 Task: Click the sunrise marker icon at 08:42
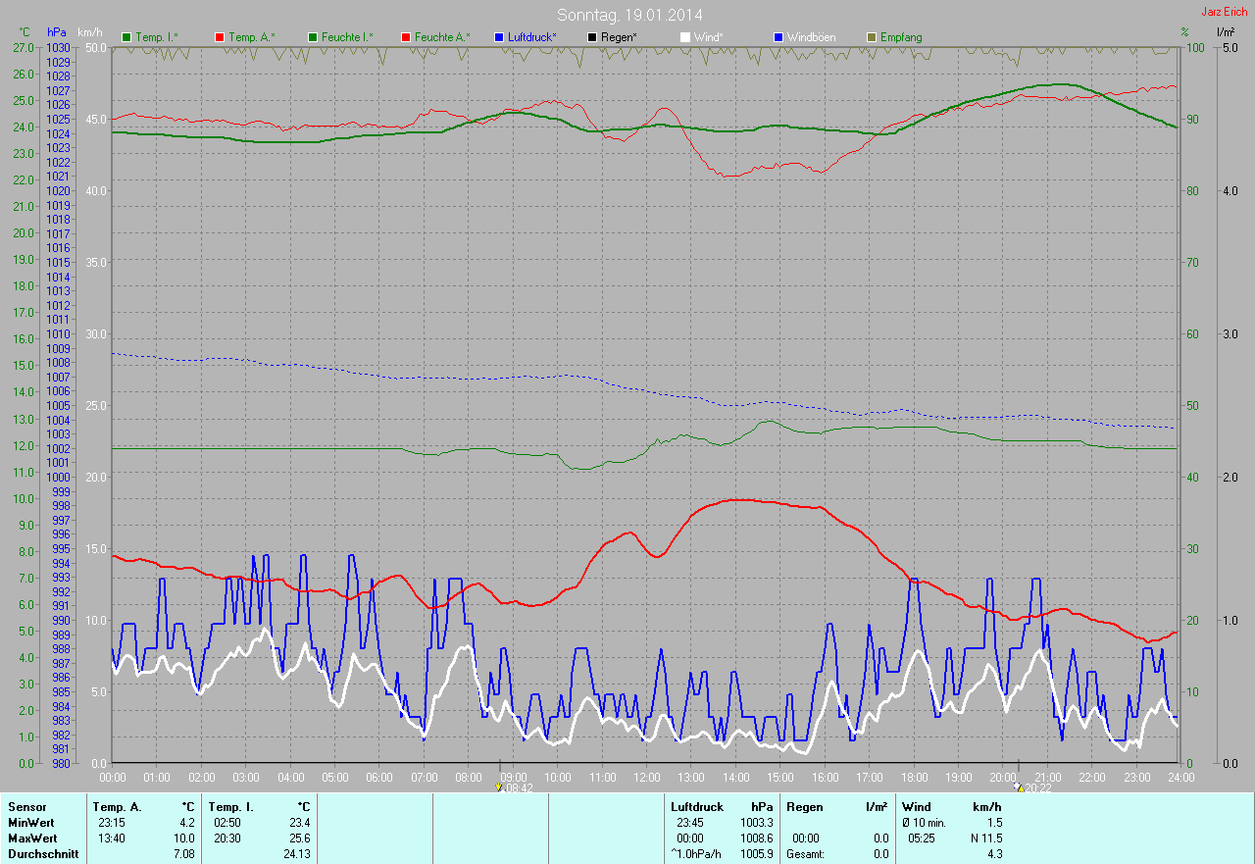(x=499, y=787)
